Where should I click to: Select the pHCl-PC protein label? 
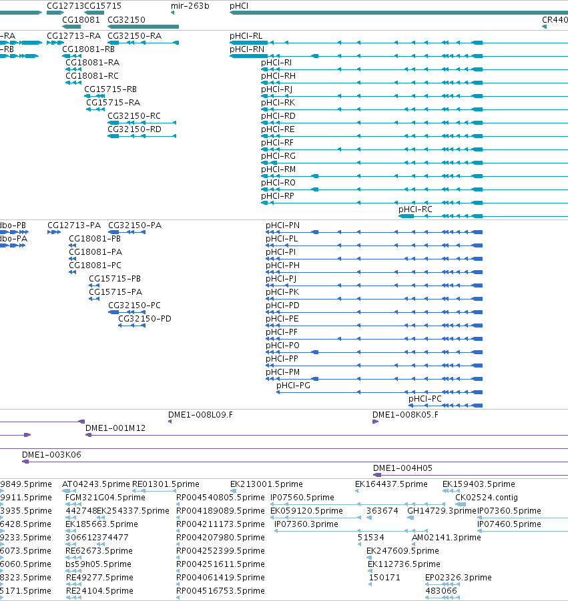[425, 399]
